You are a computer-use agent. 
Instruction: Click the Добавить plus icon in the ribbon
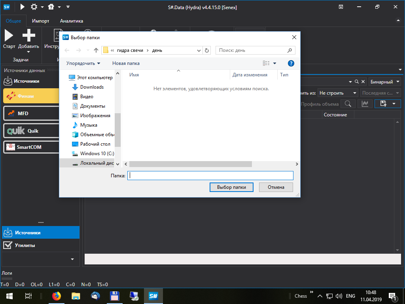[28, 35]
